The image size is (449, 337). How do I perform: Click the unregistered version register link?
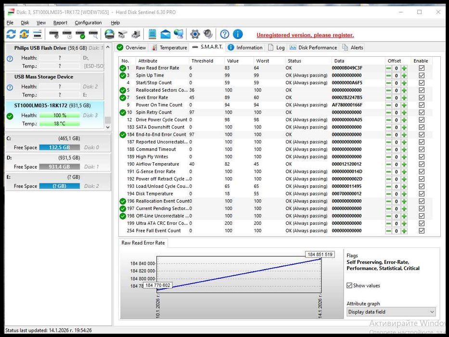click(x=305, y=35)
